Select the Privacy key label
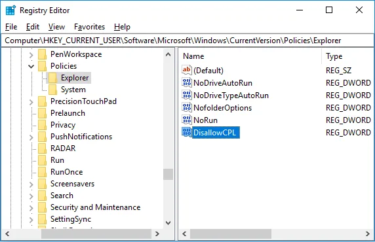The image size is (375, 242). [63, 125]
